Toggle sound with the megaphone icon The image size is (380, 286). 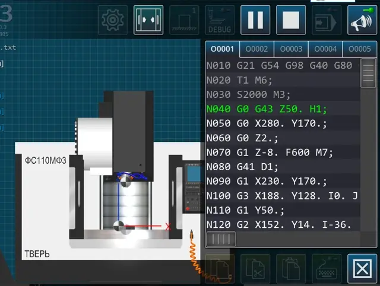tap(362, 20)
